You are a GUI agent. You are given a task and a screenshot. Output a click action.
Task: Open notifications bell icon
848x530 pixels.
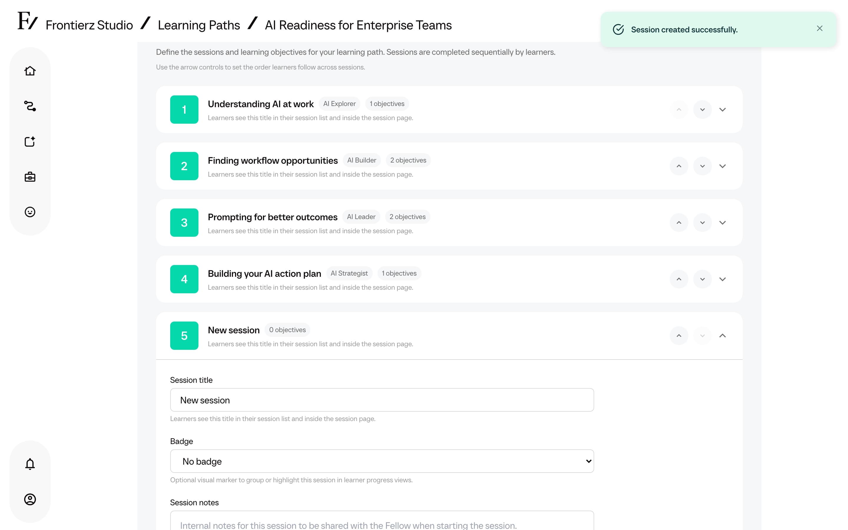coord(30,464)
